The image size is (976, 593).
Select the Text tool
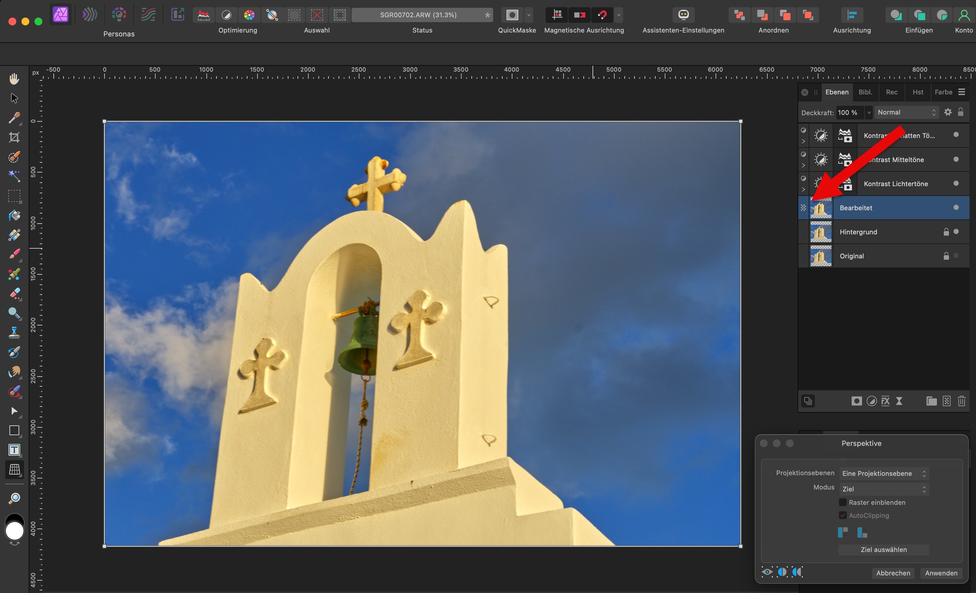pos(14,450)
